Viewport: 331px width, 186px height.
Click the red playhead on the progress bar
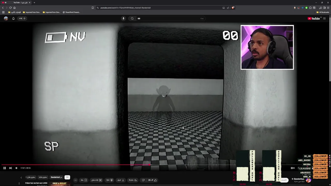pyautogui.click(x=150, y=165)
